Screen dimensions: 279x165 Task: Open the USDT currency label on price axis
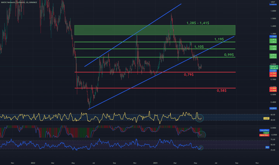point(273,2)
